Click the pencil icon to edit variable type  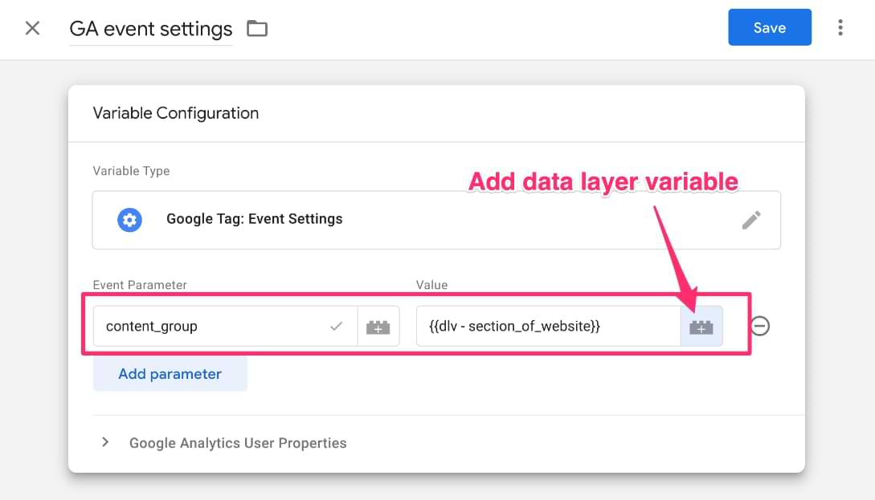coord(751,220)
